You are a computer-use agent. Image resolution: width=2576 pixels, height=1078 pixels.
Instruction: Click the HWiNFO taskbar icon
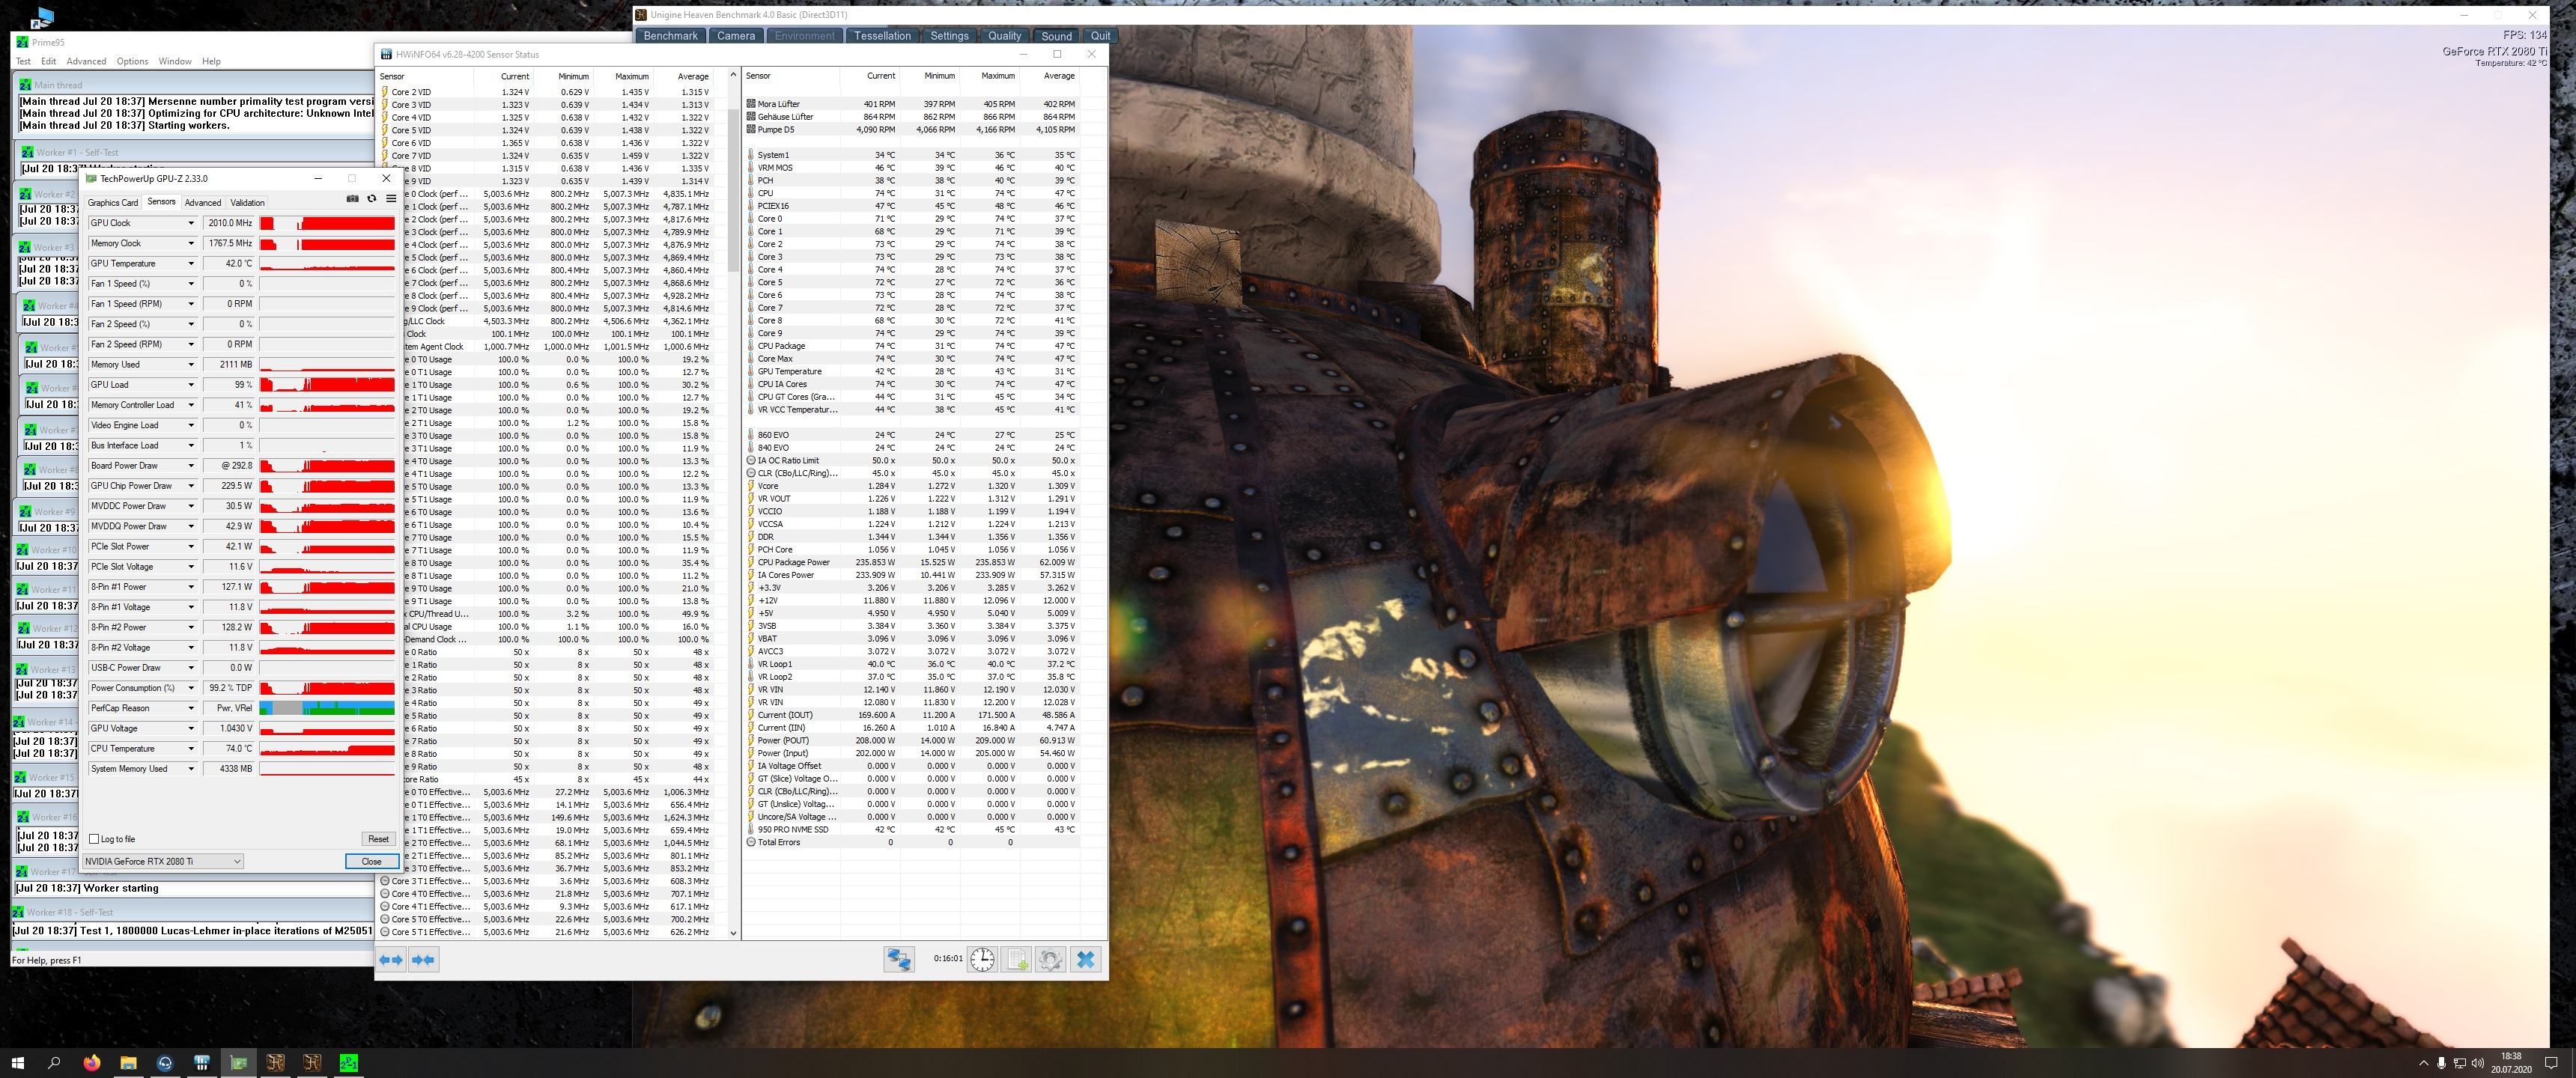point(202,1063)
